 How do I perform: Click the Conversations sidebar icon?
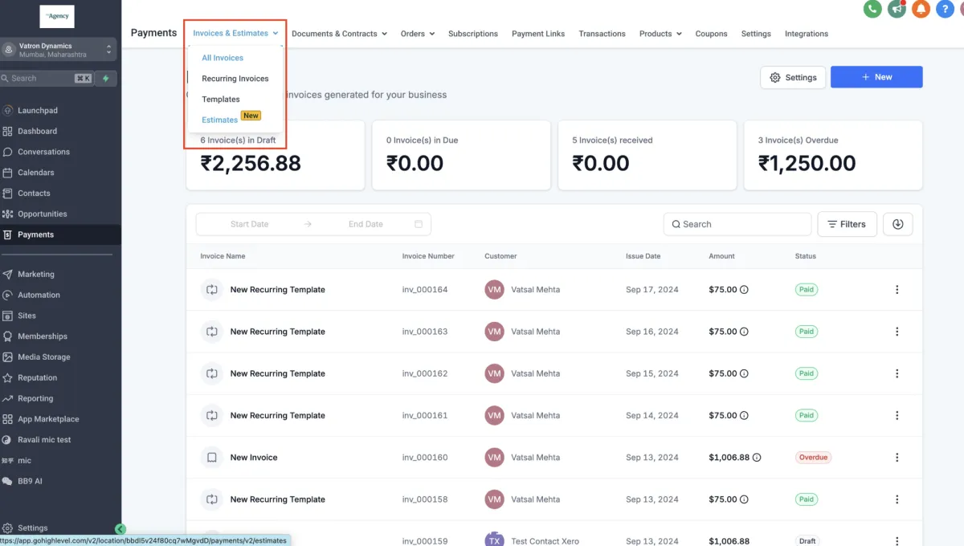[8, 152]
